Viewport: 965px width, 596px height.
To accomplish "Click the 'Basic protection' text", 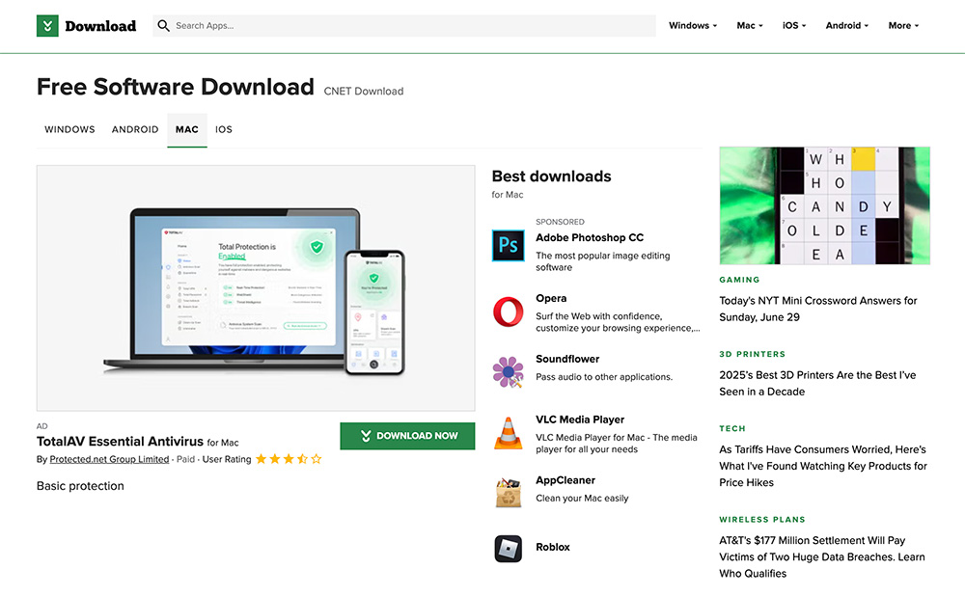I will point(80,486).
